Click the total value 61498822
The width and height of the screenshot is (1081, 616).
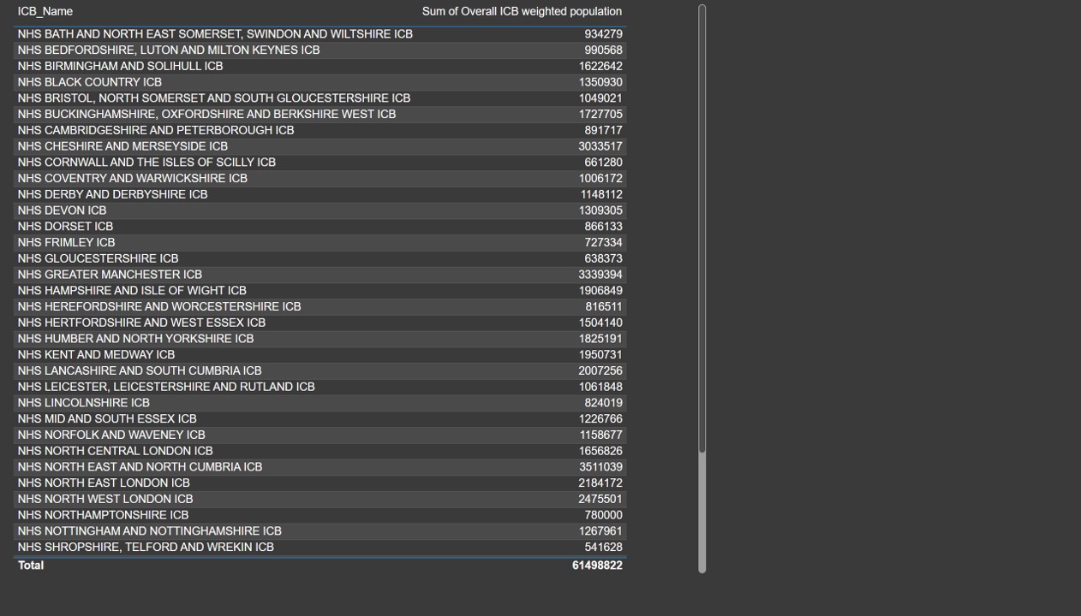597,566
